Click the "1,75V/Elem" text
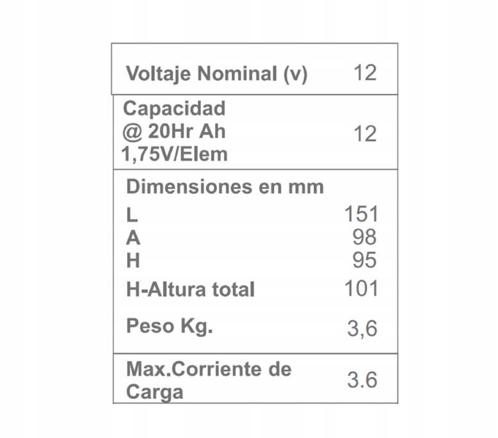Viewport: 498px width, 438px height. [175, 155]
